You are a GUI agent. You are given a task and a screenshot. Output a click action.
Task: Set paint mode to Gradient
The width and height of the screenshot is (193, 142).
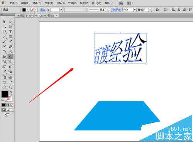tap(8, 105)
